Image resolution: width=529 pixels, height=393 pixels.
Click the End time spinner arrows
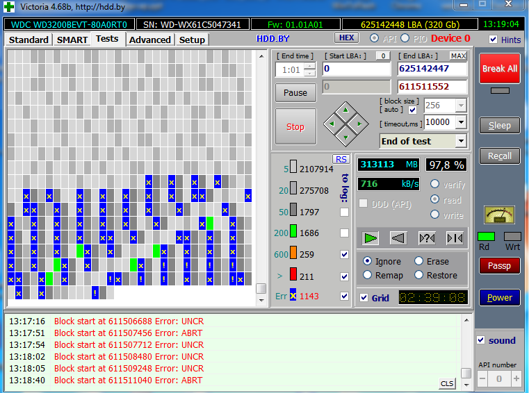point(310,69)
